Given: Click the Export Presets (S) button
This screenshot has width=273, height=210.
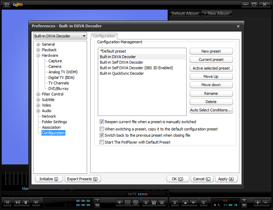Looking at the screenshot, I should (83, 179).
